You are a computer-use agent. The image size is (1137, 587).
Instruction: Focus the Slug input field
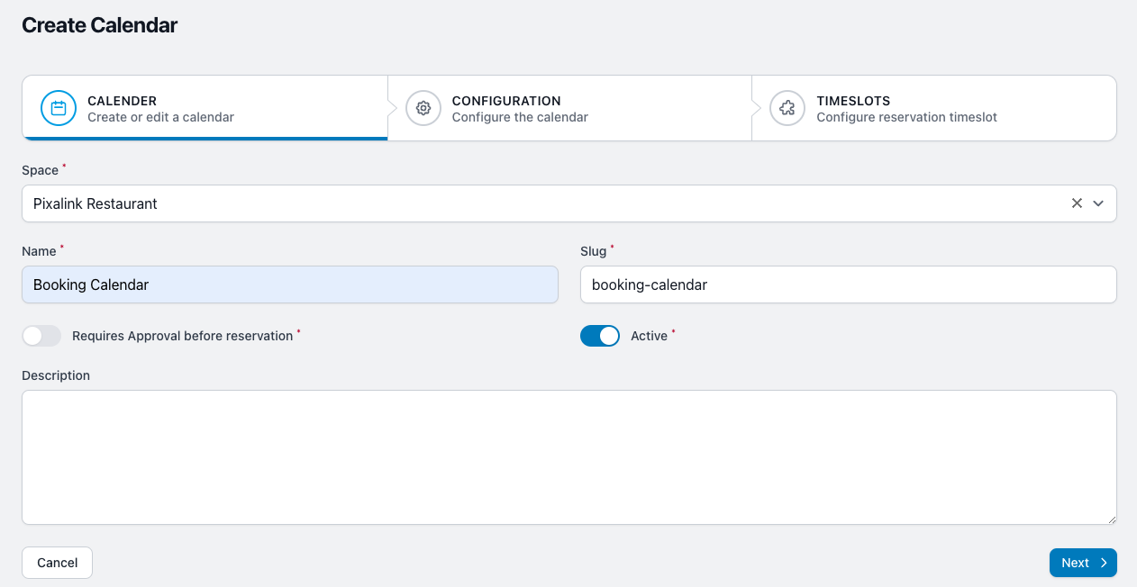(x=849, y=284)
